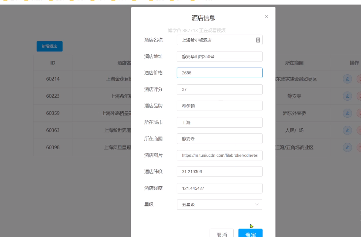Click the 所在商圈 field showing 静安寺

point(219,139)
